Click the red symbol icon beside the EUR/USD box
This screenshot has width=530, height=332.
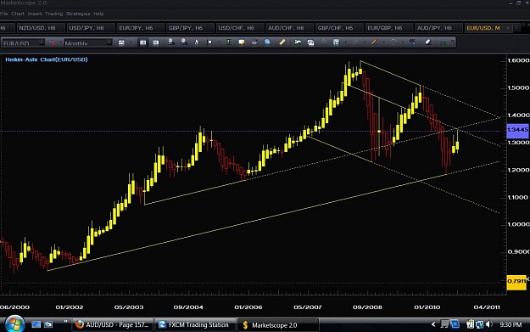click(x=52, y=43)
